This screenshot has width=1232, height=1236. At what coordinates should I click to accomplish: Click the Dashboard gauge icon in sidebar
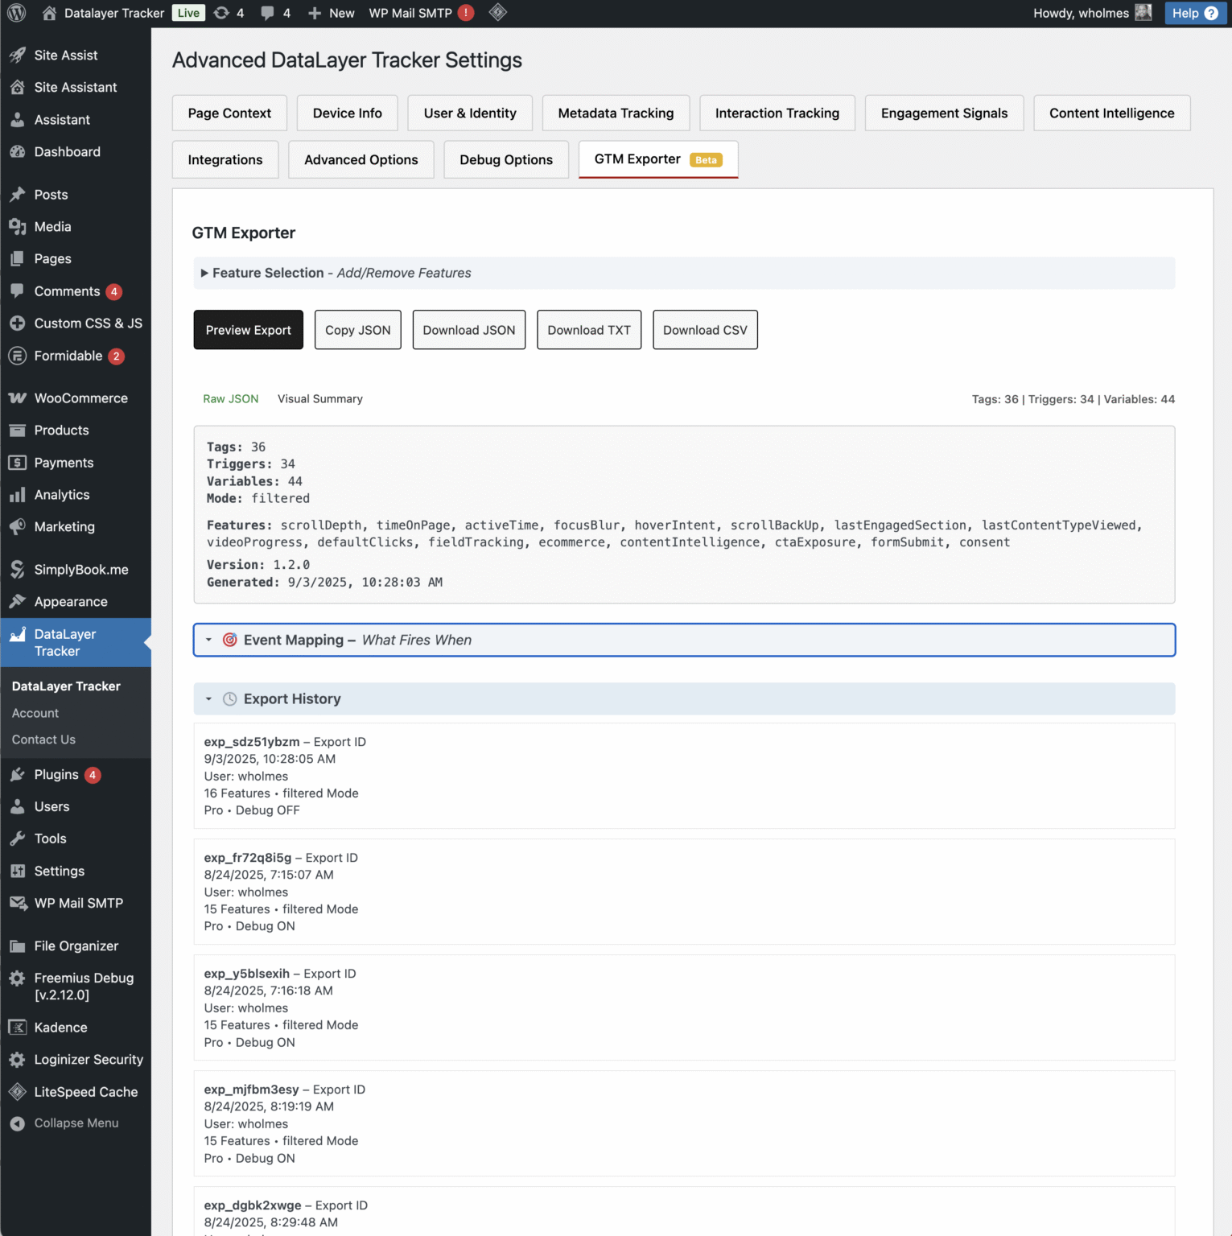(x=18, y=151)
